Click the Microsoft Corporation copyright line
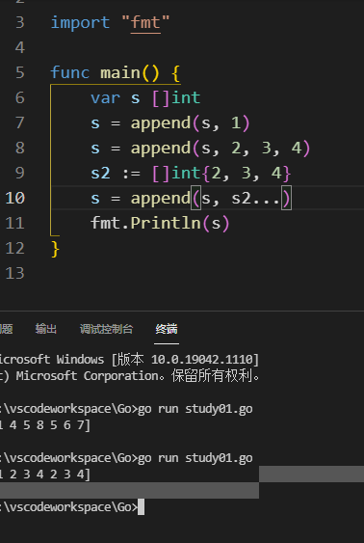The image size is (364, 543). coord(130,376)
